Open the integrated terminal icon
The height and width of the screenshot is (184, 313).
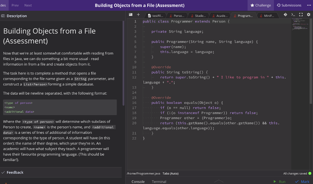click(293, 14)
